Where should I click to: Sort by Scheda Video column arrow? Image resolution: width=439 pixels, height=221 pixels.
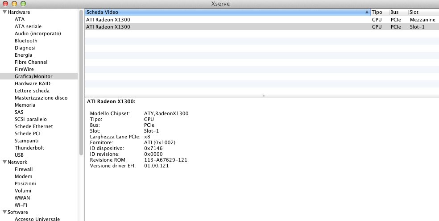click(x=367, y=12)
